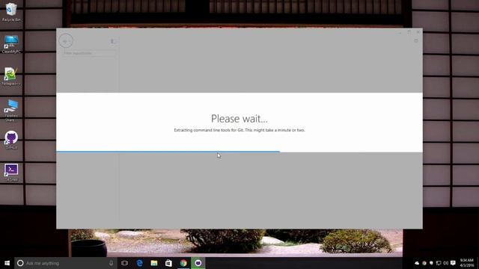
Task: Open the GitHub desktop shortcut
Action: (11, 140)
